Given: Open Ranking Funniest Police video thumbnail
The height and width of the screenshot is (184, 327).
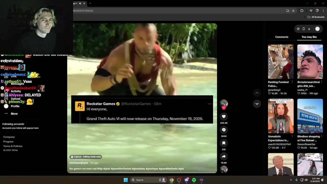Looking at the screenshot, I should 281,62.
